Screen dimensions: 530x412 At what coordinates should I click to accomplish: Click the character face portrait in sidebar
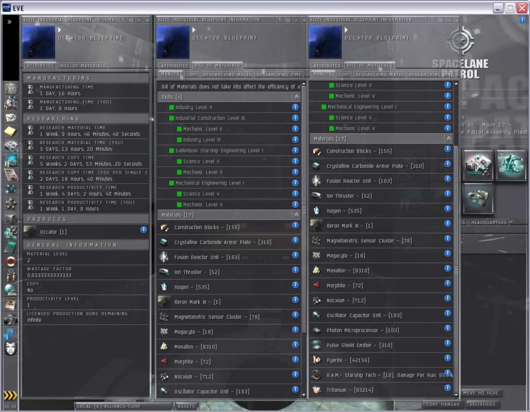point(10,348)
